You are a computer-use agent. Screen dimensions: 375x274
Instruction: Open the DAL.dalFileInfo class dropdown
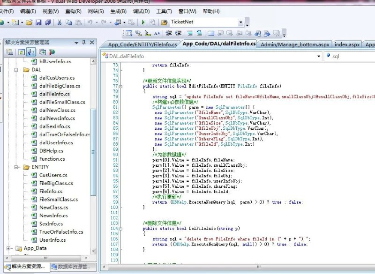[x=319, y=56]
